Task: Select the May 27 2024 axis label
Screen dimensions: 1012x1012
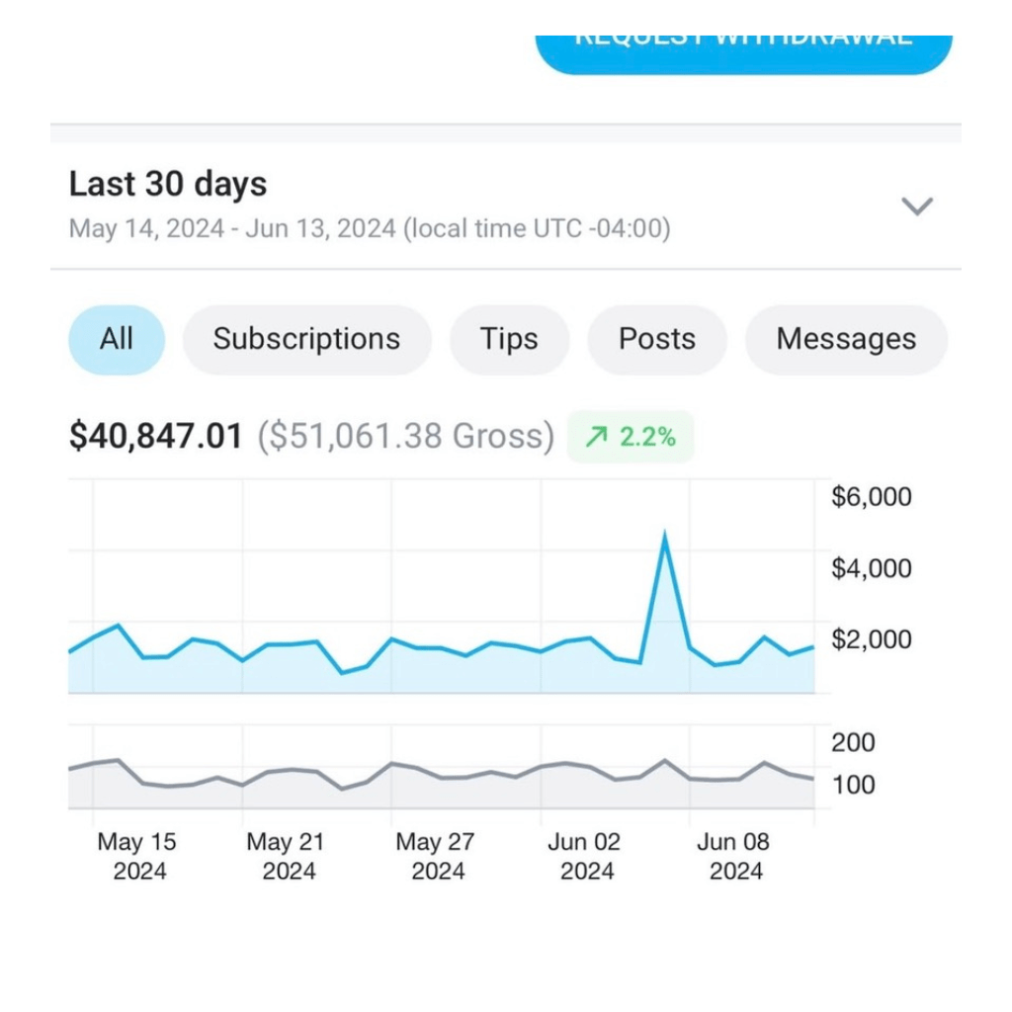Action: click(435, 856)
